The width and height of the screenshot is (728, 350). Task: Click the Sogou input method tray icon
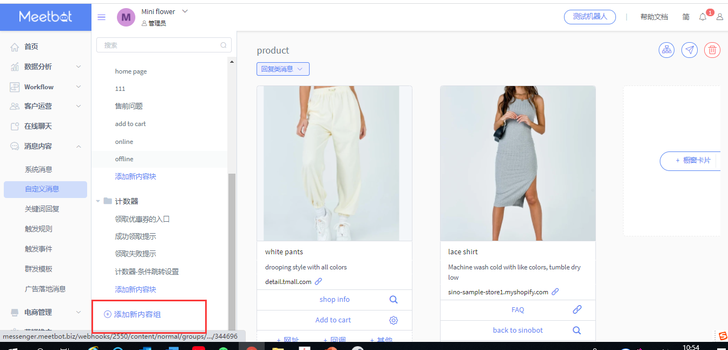722,336
